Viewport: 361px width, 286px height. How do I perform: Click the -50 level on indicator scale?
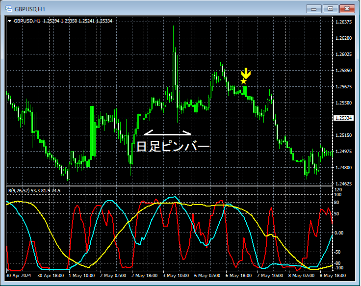click(337, 252)
